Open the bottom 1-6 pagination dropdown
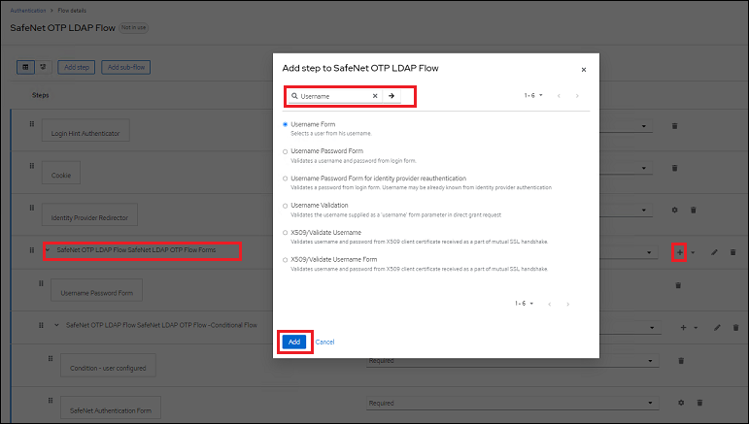Viewport: 749px width, 424px height. coord(526,304)
